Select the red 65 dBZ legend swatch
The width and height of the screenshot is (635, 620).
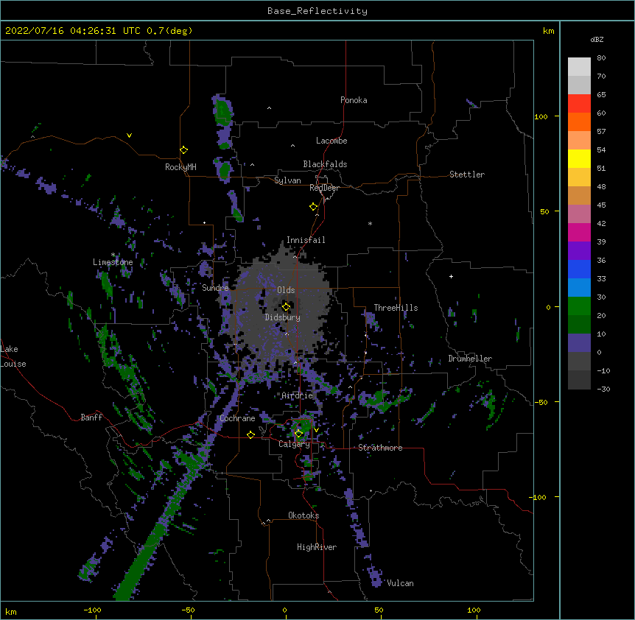point(579,104)
